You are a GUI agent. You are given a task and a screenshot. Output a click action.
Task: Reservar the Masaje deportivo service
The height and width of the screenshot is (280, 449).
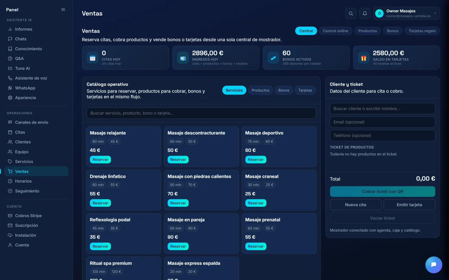click(x=256, y=160)
